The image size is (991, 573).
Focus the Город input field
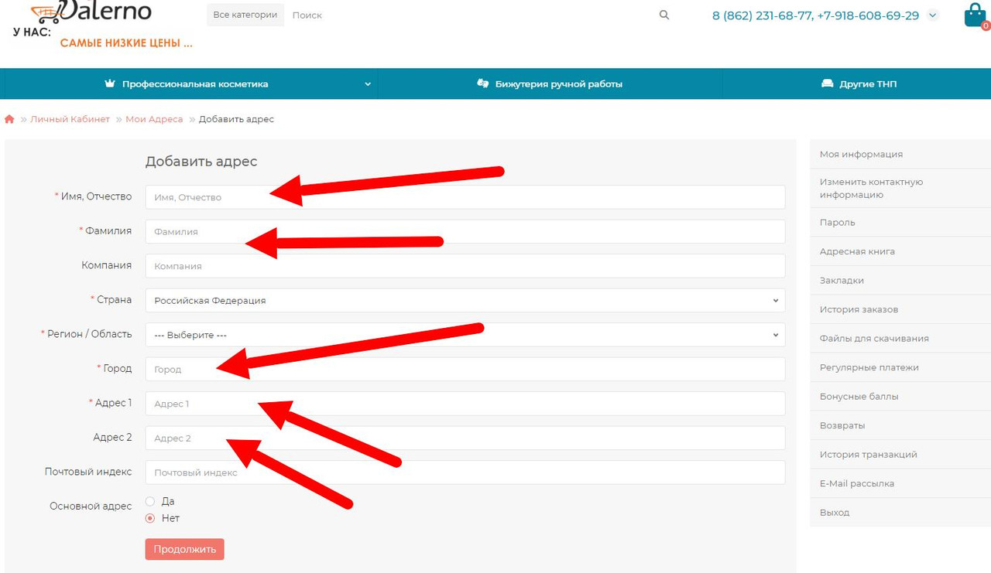(x=465, y=369)
